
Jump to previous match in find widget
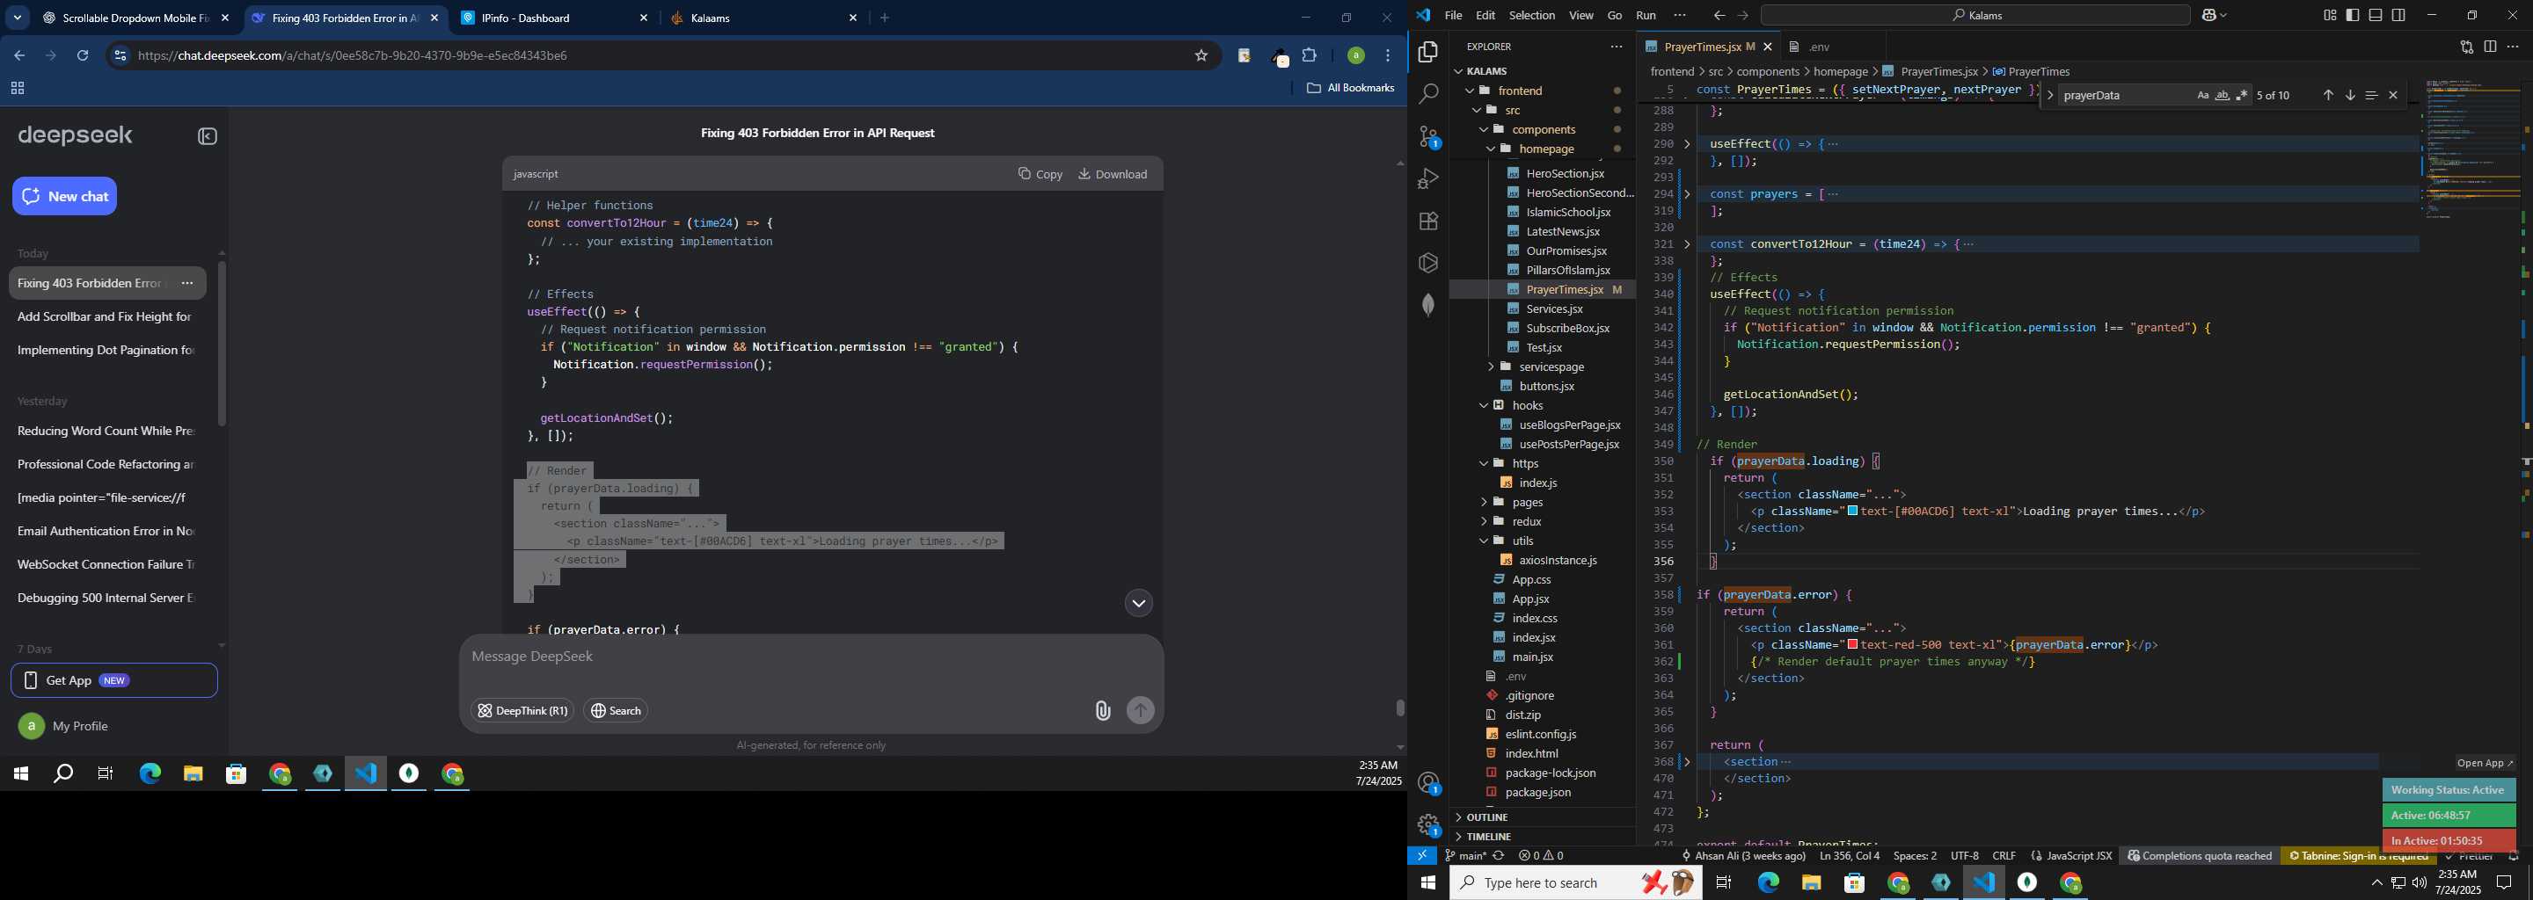coord(2327,95)
